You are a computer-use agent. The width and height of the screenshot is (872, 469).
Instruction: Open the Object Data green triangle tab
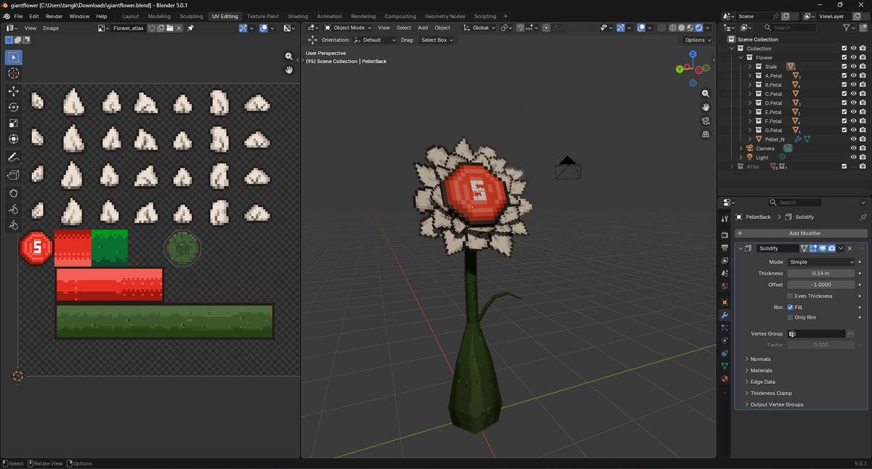tap(724, 366)
